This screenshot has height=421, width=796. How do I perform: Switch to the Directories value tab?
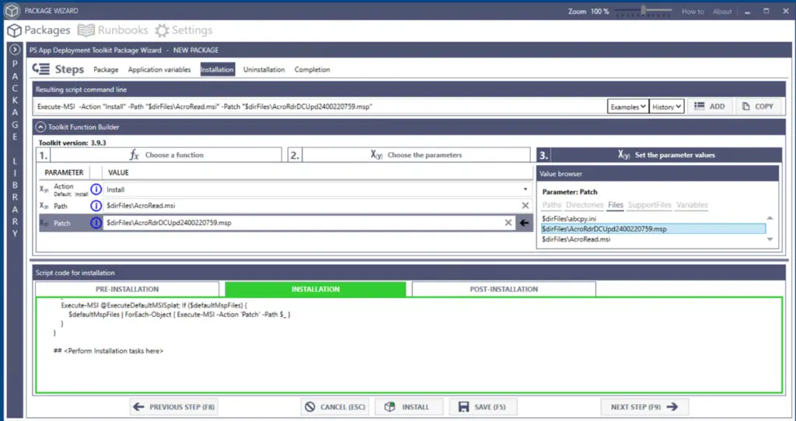tap(585, 205)
